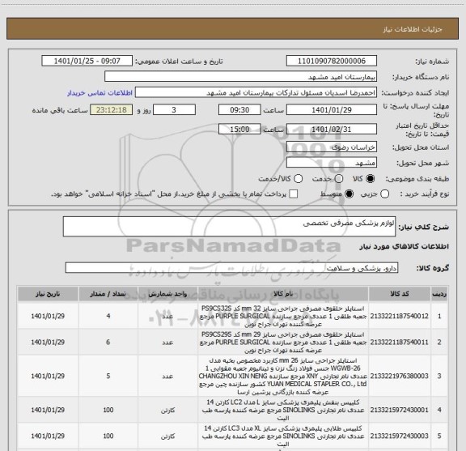466x451 pixels.
Task: Click quantity 5 in row 3
Action: point(108,376)
